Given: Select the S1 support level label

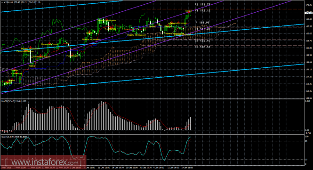Looking at the screenshot, I should [x=202, y=29].
